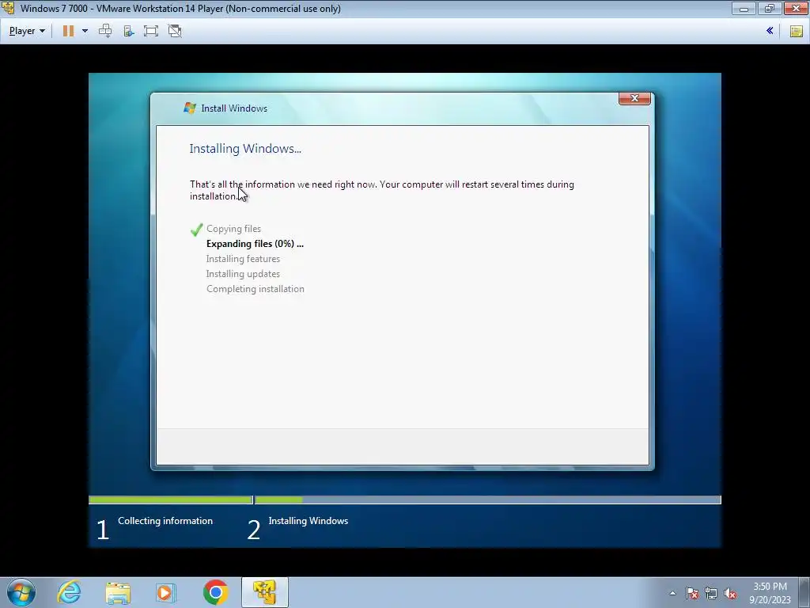The image size is (810, 608).
Task: Show hidden system tray icons
Action: pyautogui.click(x=672, y=593)
